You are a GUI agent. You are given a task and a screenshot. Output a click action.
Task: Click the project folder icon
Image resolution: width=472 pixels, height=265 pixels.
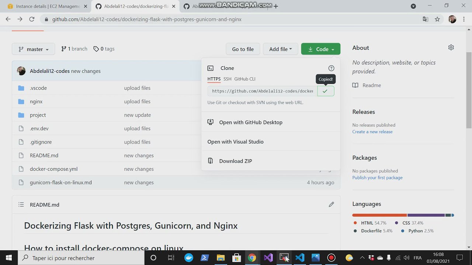click(x=21, y=115)
